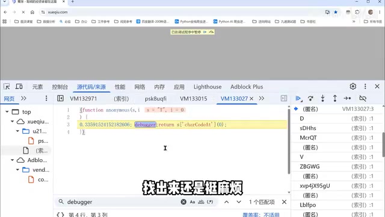Step into next function call
This screenshot has width=385, height=217.
[322, 98]
